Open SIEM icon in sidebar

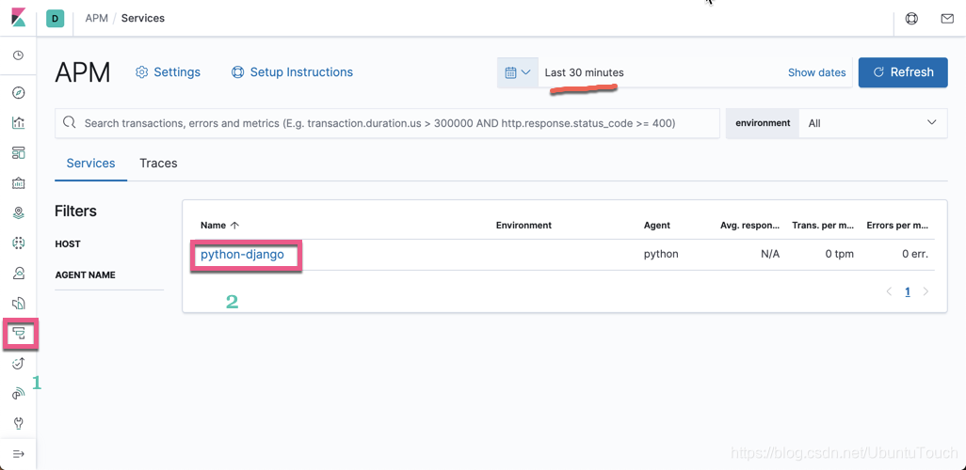pyautogui.click(x=19, y=394)
